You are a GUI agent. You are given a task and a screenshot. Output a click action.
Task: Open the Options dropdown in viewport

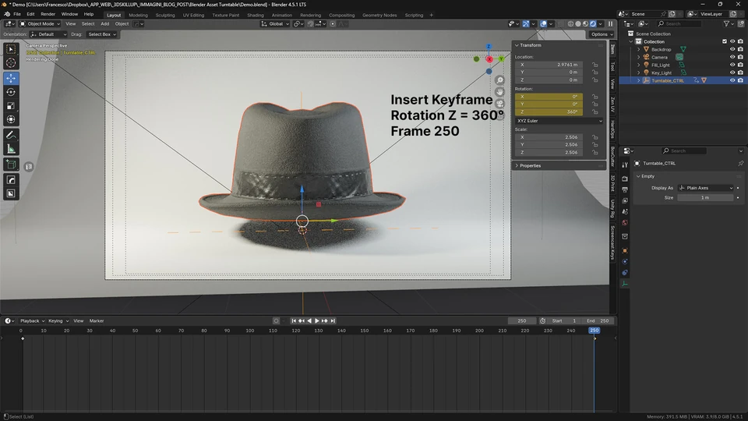tap(601, 34)
